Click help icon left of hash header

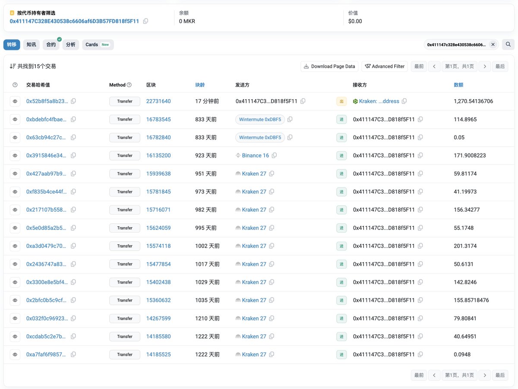tap(15, 85)
